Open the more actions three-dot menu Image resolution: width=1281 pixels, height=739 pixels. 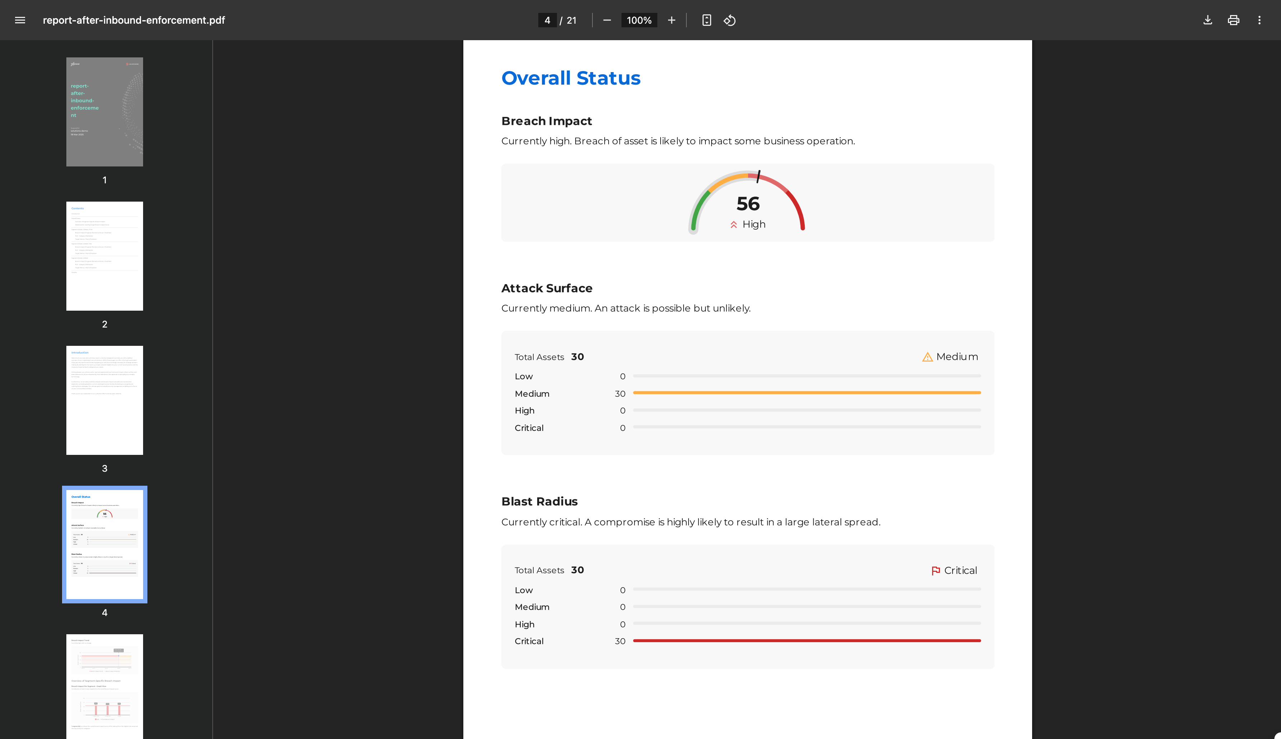(1259, 20)
